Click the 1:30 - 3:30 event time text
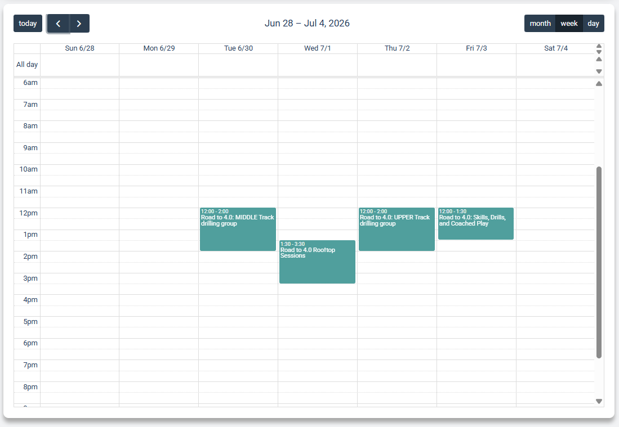The image size is (619, 427). point(292,244)
